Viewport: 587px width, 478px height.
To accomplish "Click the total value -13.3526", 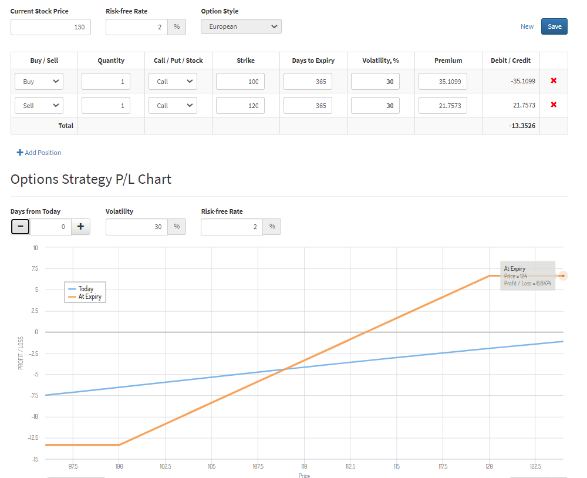I will tap(522, 126).
